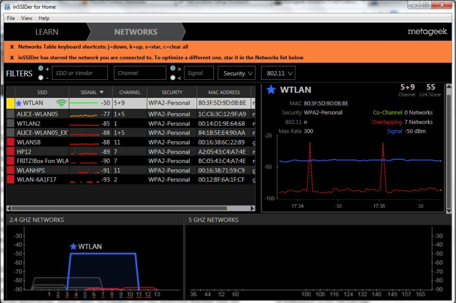The height and width of the screenshot is (303, 456).
Task: Sort by the SIGNAL column header
Action: point(91,92)
